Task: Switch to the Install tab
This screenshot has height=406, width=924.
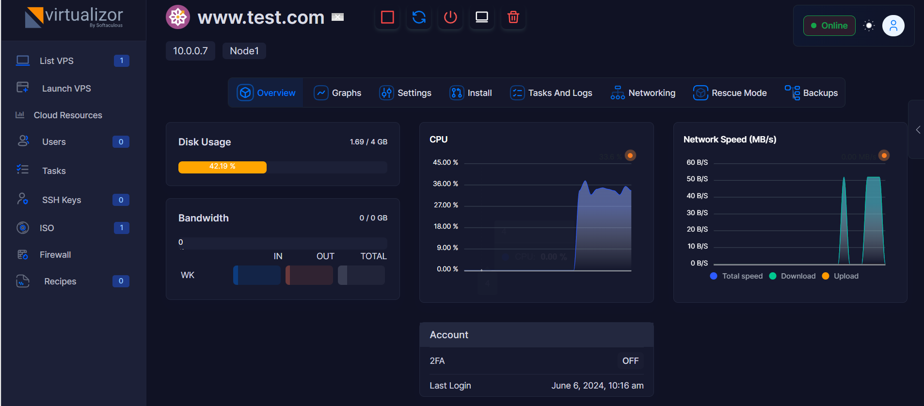Action: (x=471, y=93)
